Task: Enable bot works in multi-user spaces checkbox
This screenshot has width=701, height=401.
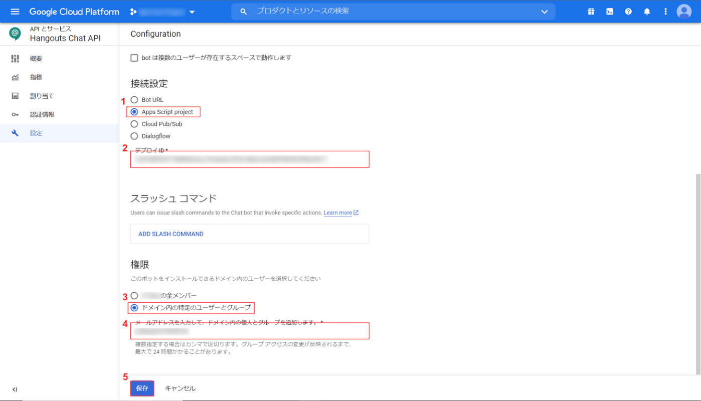Action: pos(134,58)
